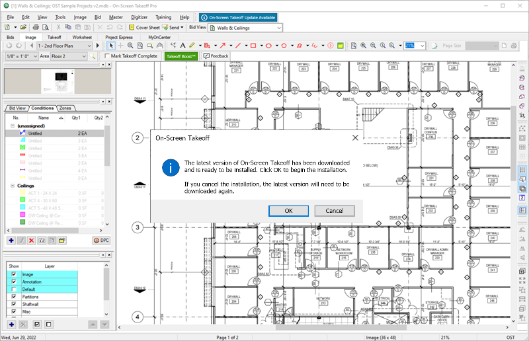Select the pan hand tool
Screen dimensions: 529x341
pos(159,46)
